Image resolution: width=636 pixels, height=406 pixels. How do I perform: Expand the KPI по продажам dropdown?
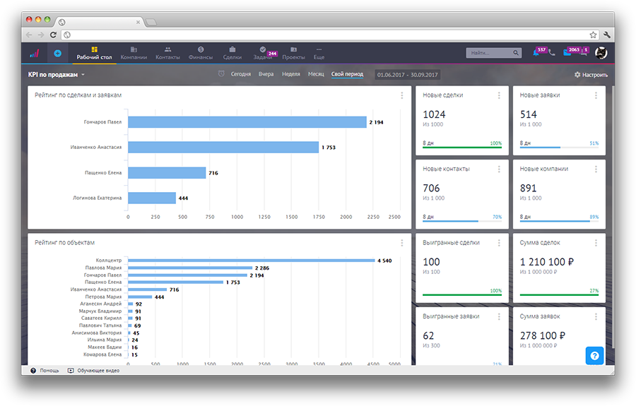point(57,74)
